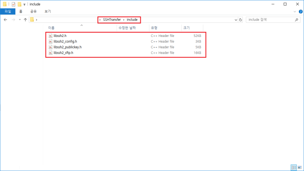Open the 파일 ribbon tab
304x171 pixels.
coord(8,11)
